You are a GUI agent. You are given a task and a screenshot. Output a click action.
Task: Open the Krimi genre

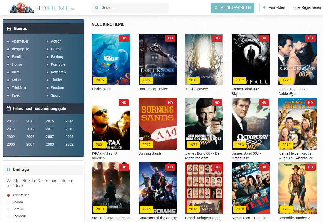tap(16, 72)
